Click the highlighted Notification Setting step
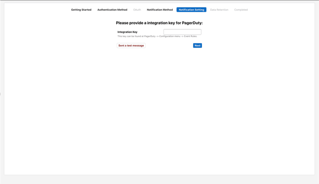Screen dimensions: 319x184 [x=191, y=10]
